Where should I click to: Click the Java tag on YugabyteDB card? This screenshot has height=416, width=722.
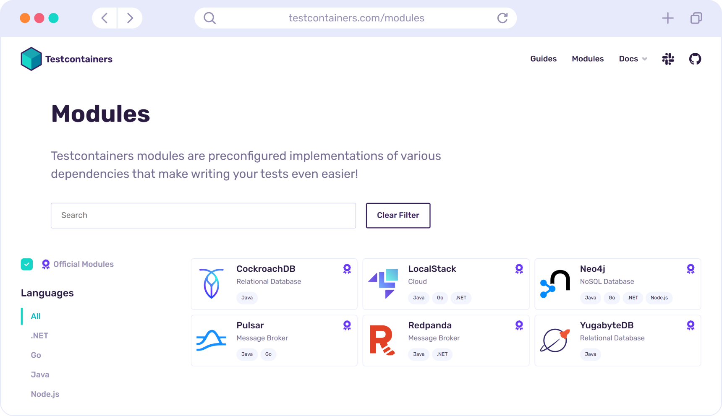[x=590, y=354]
